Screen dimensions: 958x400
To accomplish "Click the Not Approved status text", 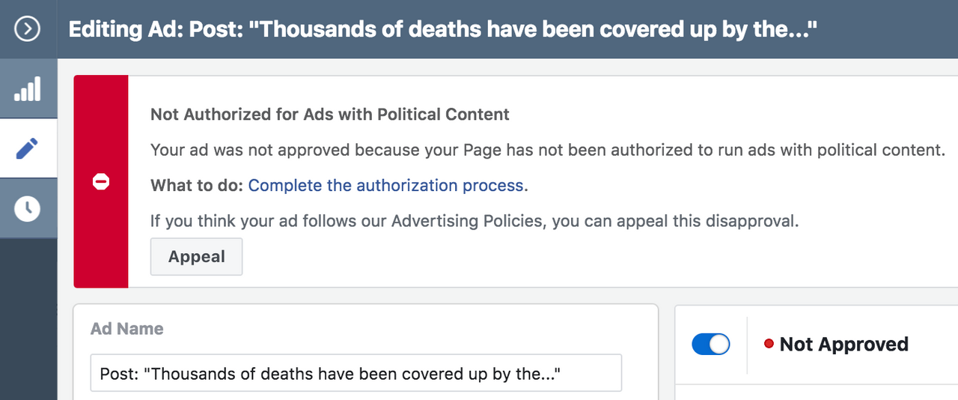I will tap(843, 344).
